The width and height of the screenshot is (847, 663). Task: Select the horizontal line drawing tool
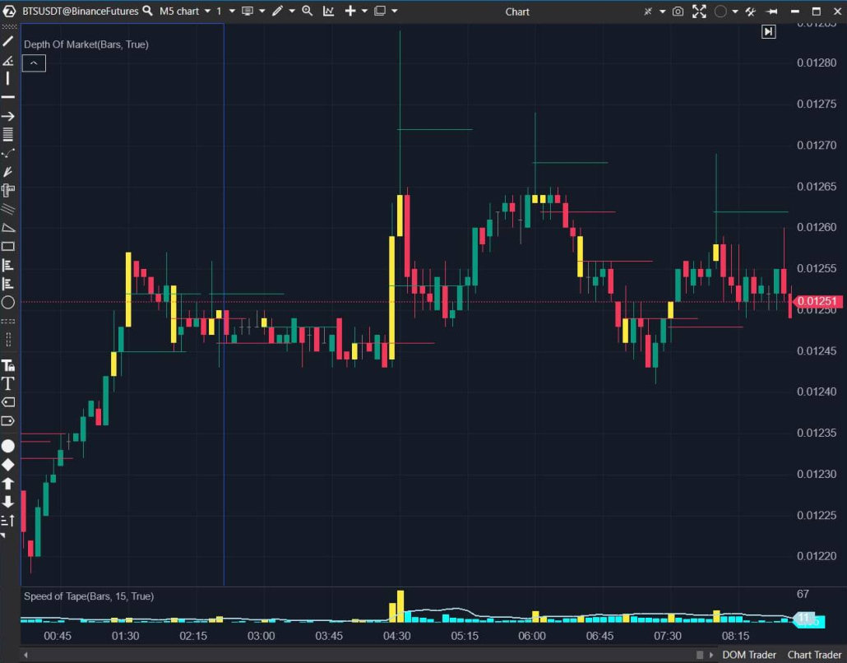pyautogui.click(x=8, y=97)
